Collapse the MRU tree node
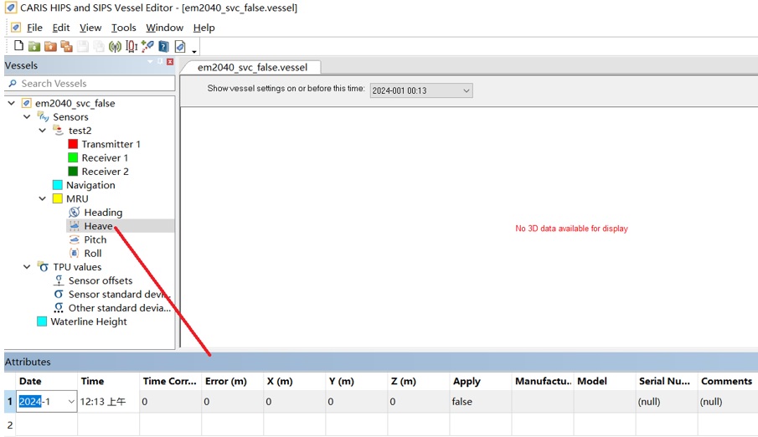The image size is (758, 437). coord(43,198)
